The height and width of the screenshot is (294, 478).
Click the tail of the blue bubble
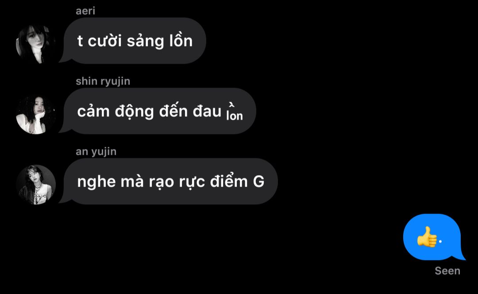click(x=460, y=256)
